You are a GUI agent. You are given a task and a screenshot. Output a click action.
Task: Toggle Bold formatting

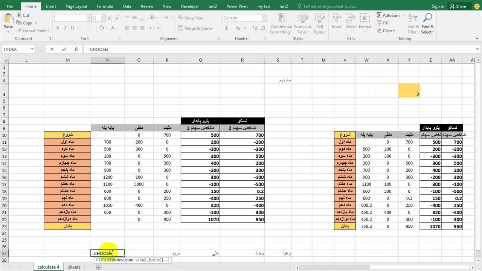58,28
